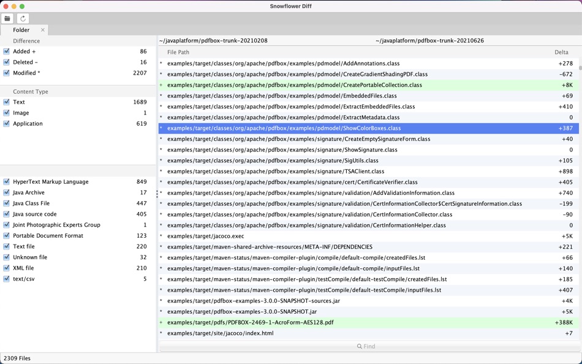Select pdfbox-examples-3.0.0-SNAPSHOT-sources.jar row
582x364 pixels.
(x=369, y=300)
